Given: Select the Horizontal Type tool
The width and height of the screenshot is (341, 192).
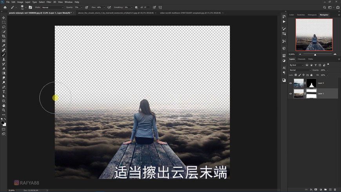Looking at the screenshot, I should click(4, 92).
